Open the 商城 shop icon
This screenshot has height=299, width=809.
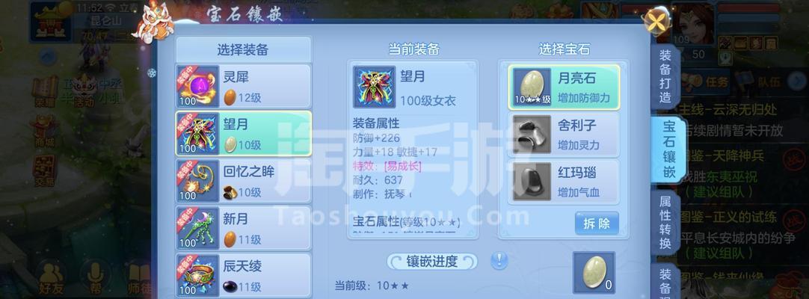pyautogui.click(x=44, y=129)
